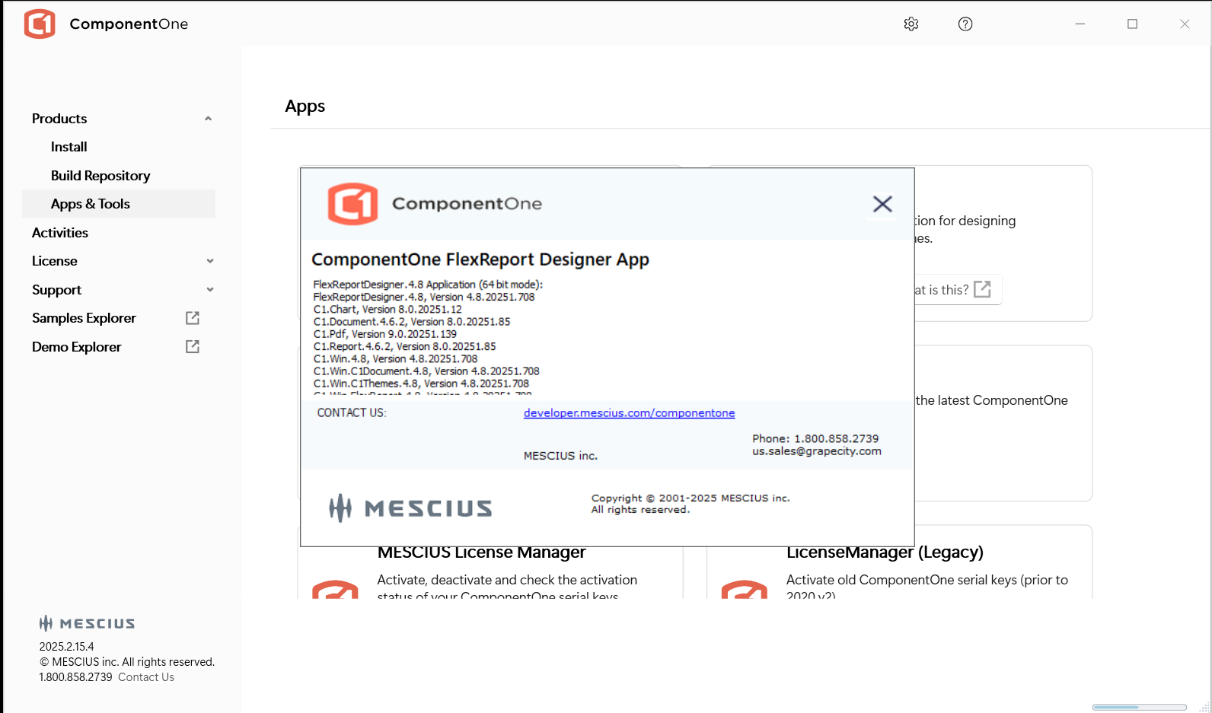Click the ComponentOne logo in the about dialog
The image size is (1212, 713).
coord(352,204)
